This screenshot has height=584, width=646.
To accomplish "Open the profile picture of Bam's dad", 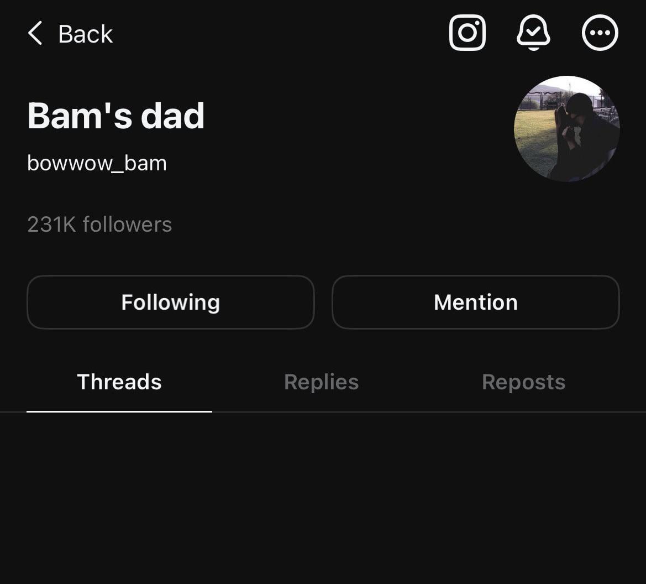I will pyautogui.click(x=566, y=128).
